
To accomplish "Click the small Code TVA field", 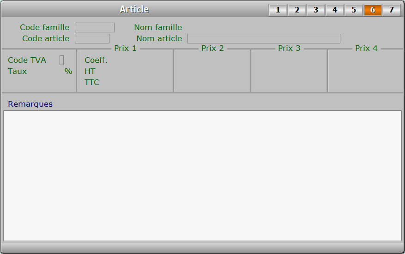I will (x=61, y=60).
